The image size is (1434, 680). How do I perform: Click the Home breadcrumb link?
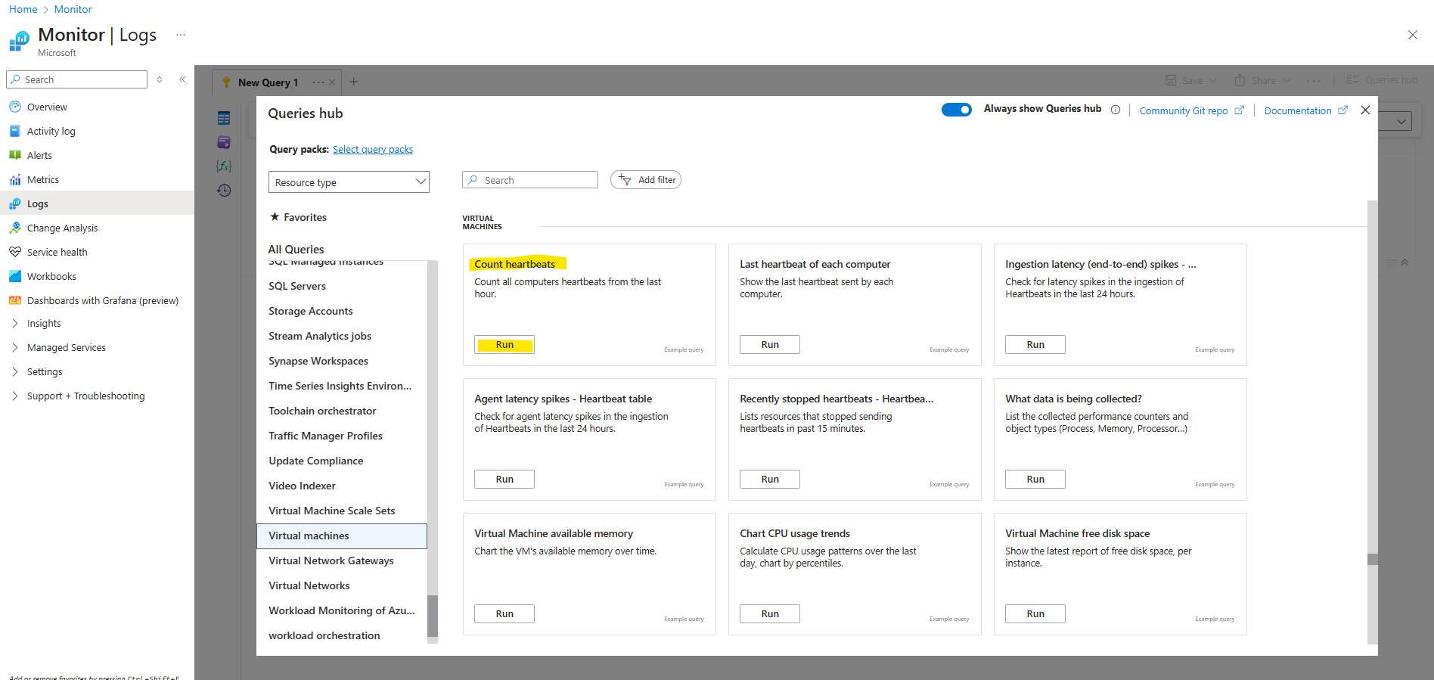click(x=23, y=9)
